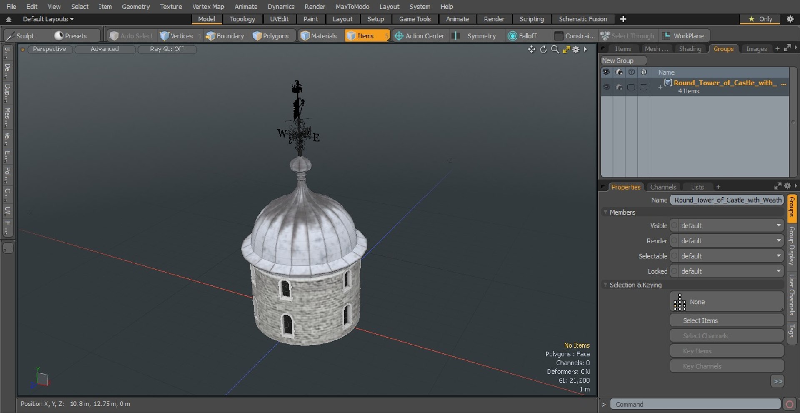Image resolution: width=800 pixels, height=413 pixels.
Task: Open the Visible default dropdown
Action: point(731,225)
